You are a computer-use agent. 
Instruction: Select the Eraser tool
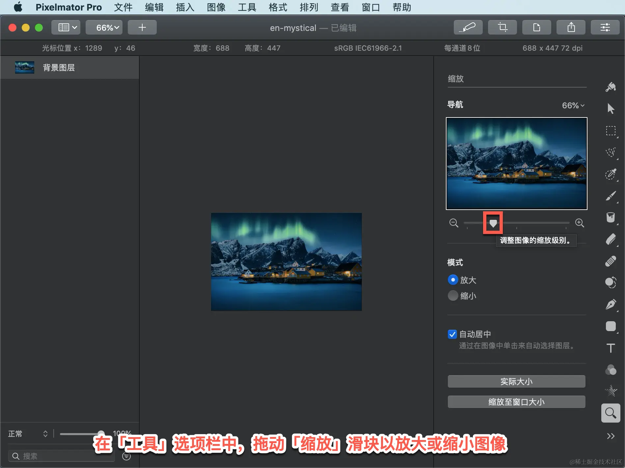611,239
